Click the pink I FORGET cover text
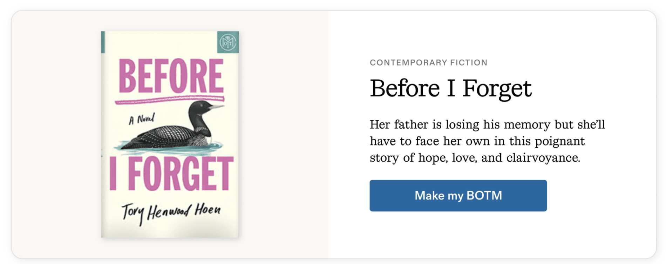This screenshot has height=264, width=666. pyautogui.click(x=171, y=174)
